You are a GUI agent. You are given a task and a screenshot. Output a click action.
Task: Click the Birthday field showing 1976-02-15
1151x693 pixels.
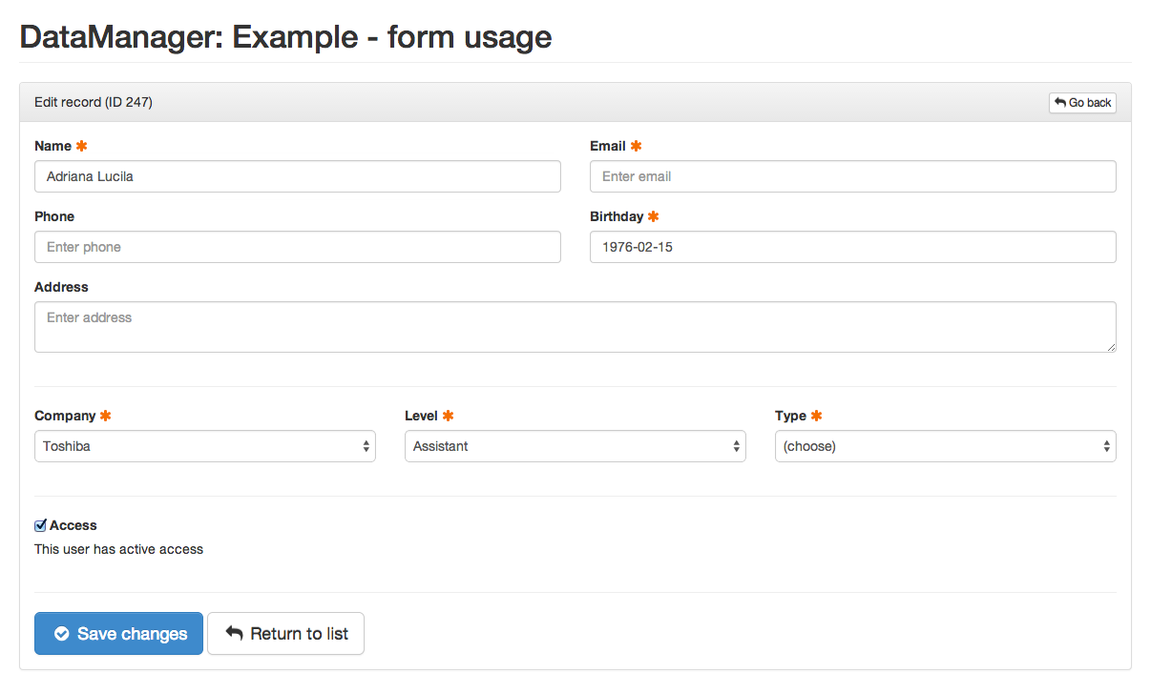pyautogui.click(x=853, y=247)
